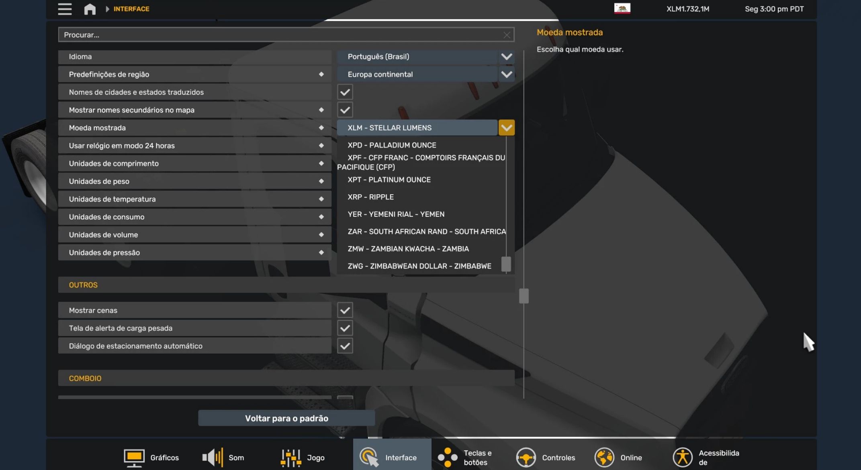Disable Diálogo de estacionamento automático checkbox
The image size is (861, 470).
[345, 346]
